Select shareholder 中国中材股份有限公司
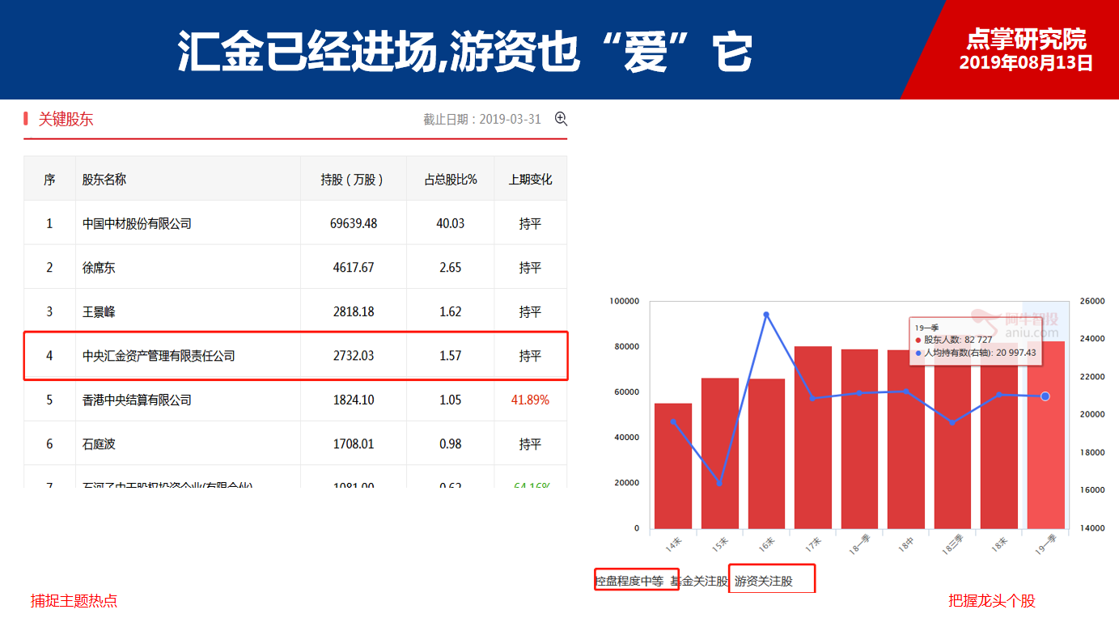Image resolution: width=1119 pixels, height=618 pixels. point(137,223)
